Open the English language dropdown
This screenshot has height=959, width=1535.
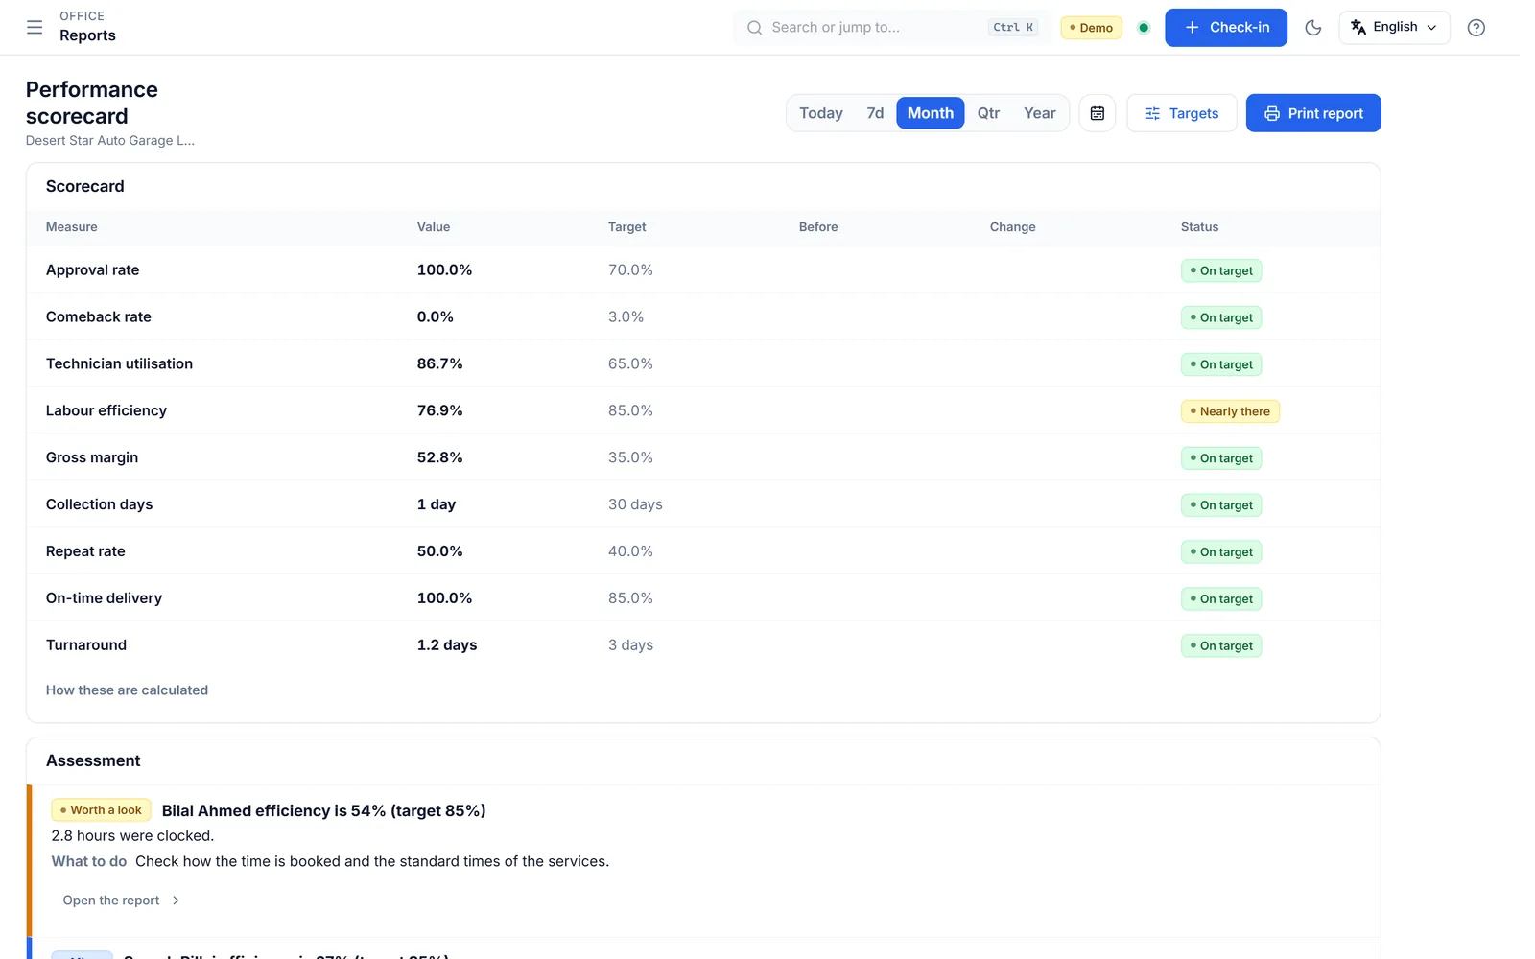(1394, 28)
